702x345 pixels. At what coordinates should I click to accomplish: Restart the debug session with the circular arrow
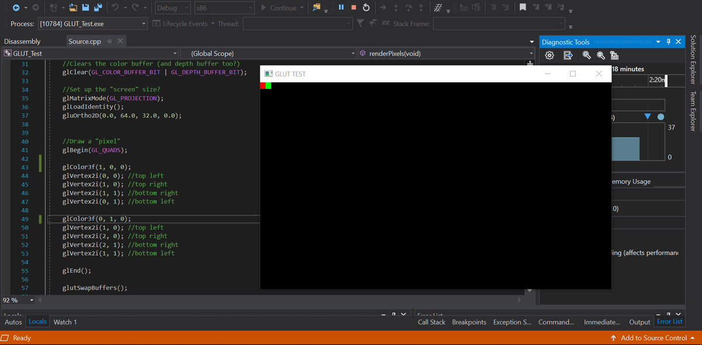tap(366, 8)
